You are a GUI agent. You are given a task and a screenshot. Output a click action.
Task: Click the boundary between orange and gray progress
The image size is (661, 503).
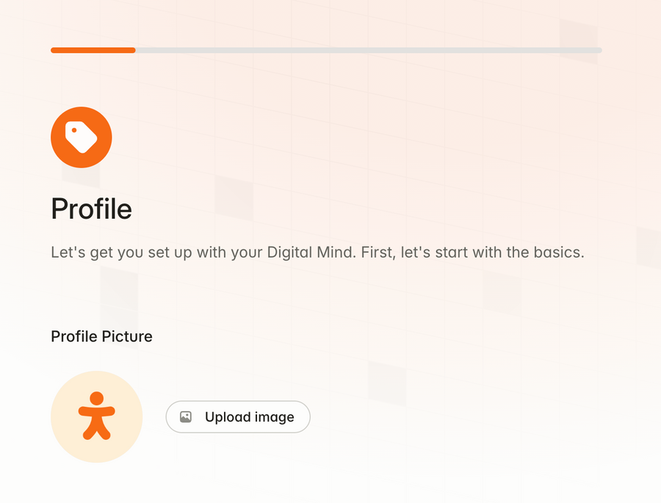pos(135,50)
